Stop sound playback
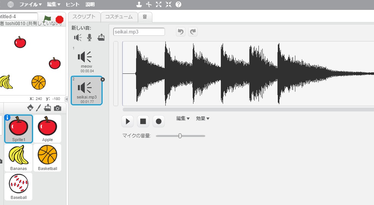Image resolution: width=374 pixels, height=205 pixels. click(143, 121)
